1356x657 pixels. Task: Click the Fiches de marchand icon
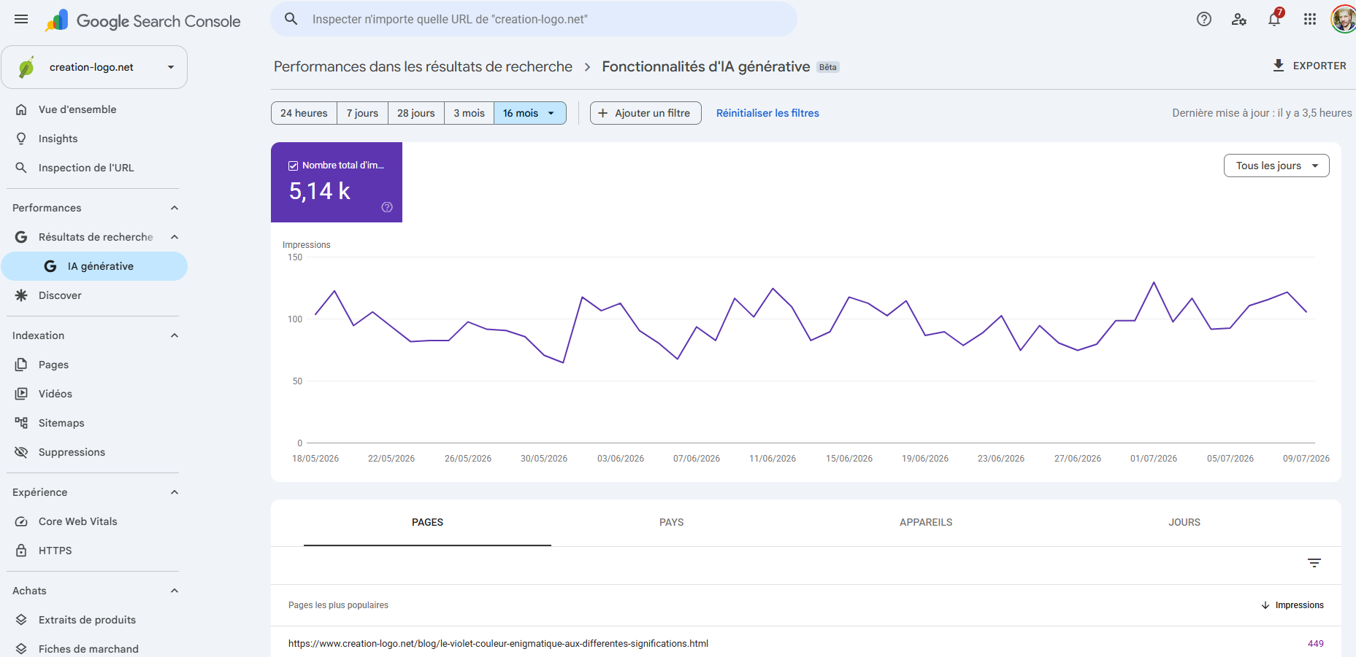coord(21,649)
